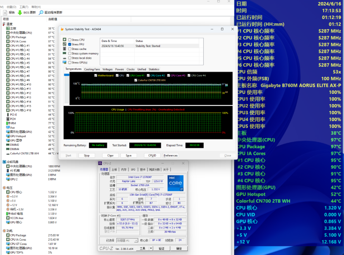This screenshot has width=344, height=255.
Task: Enable the Stress CPU checkbox
Action: pos(70,40)
